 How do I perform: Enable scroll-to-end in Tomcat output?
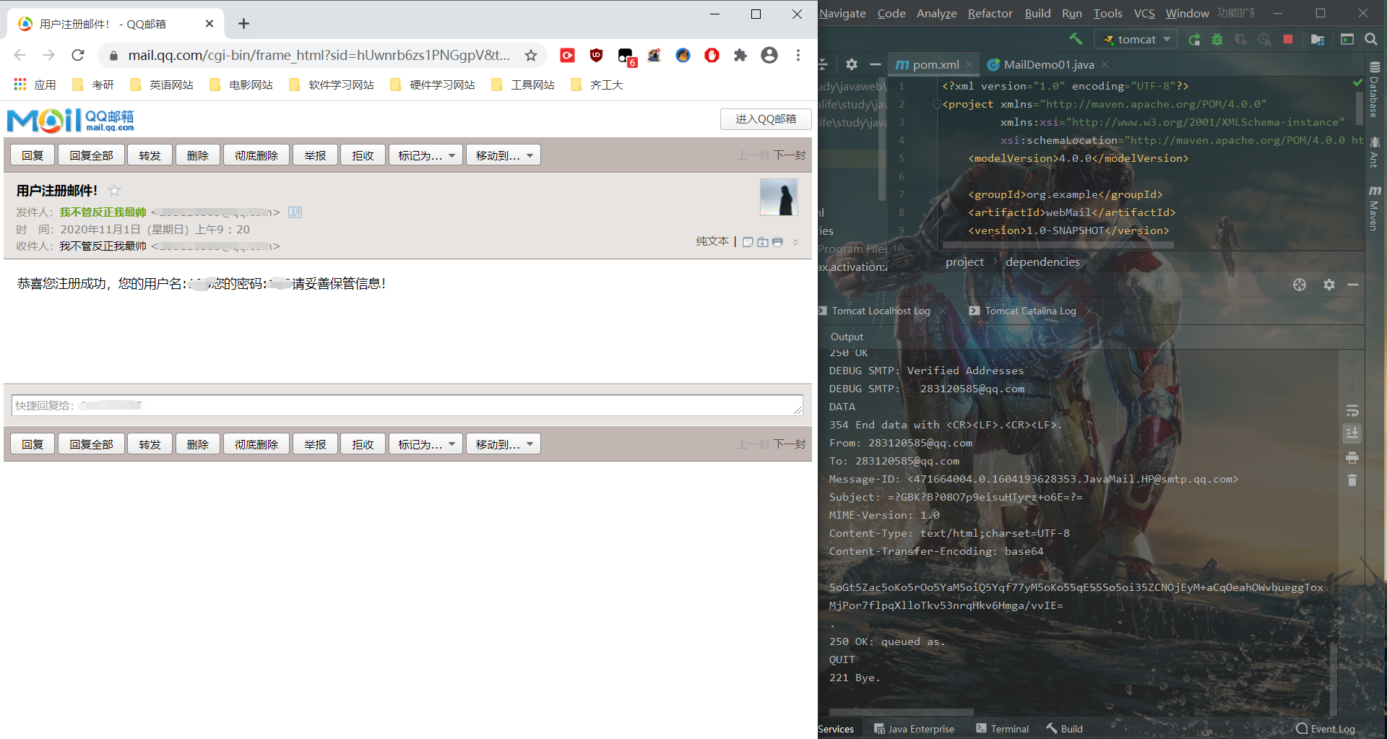[x=1352, y=433]
